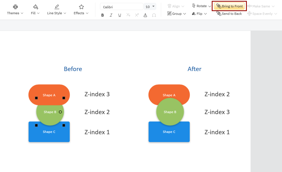Viewport: 282px width, 172px height.
Task: Click the Calibri font name field
Action: [121, 7]
